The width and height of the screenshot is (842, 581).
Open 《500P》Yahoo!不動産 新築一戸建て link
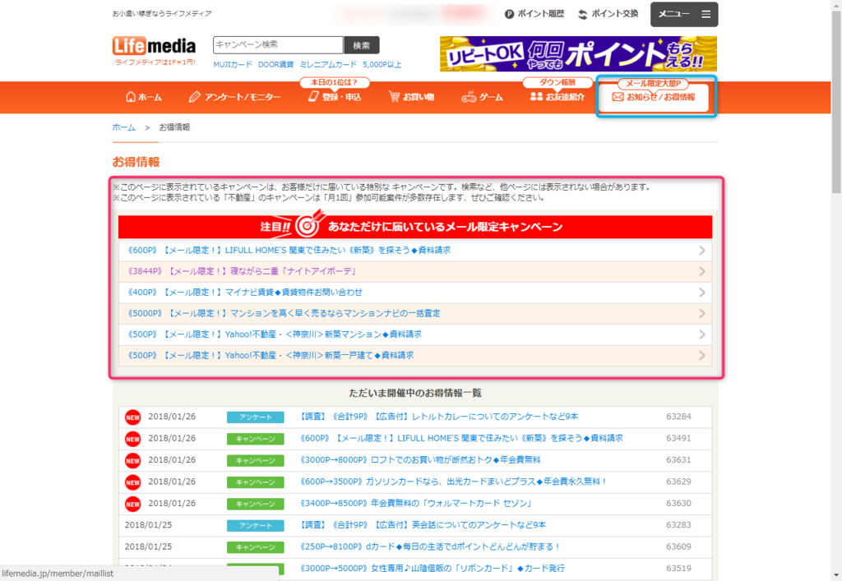point(270,355)
